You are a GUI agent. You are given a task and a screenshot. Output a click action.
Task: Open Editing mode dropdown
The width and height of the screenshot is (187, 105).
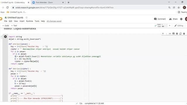click(179, 26)
